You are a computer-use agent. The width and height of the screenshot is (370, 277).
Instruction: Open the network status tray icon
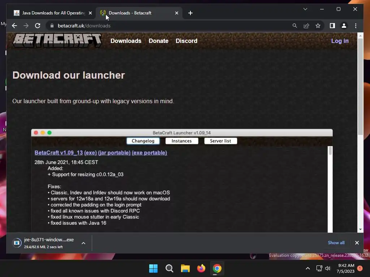(319, 268)
